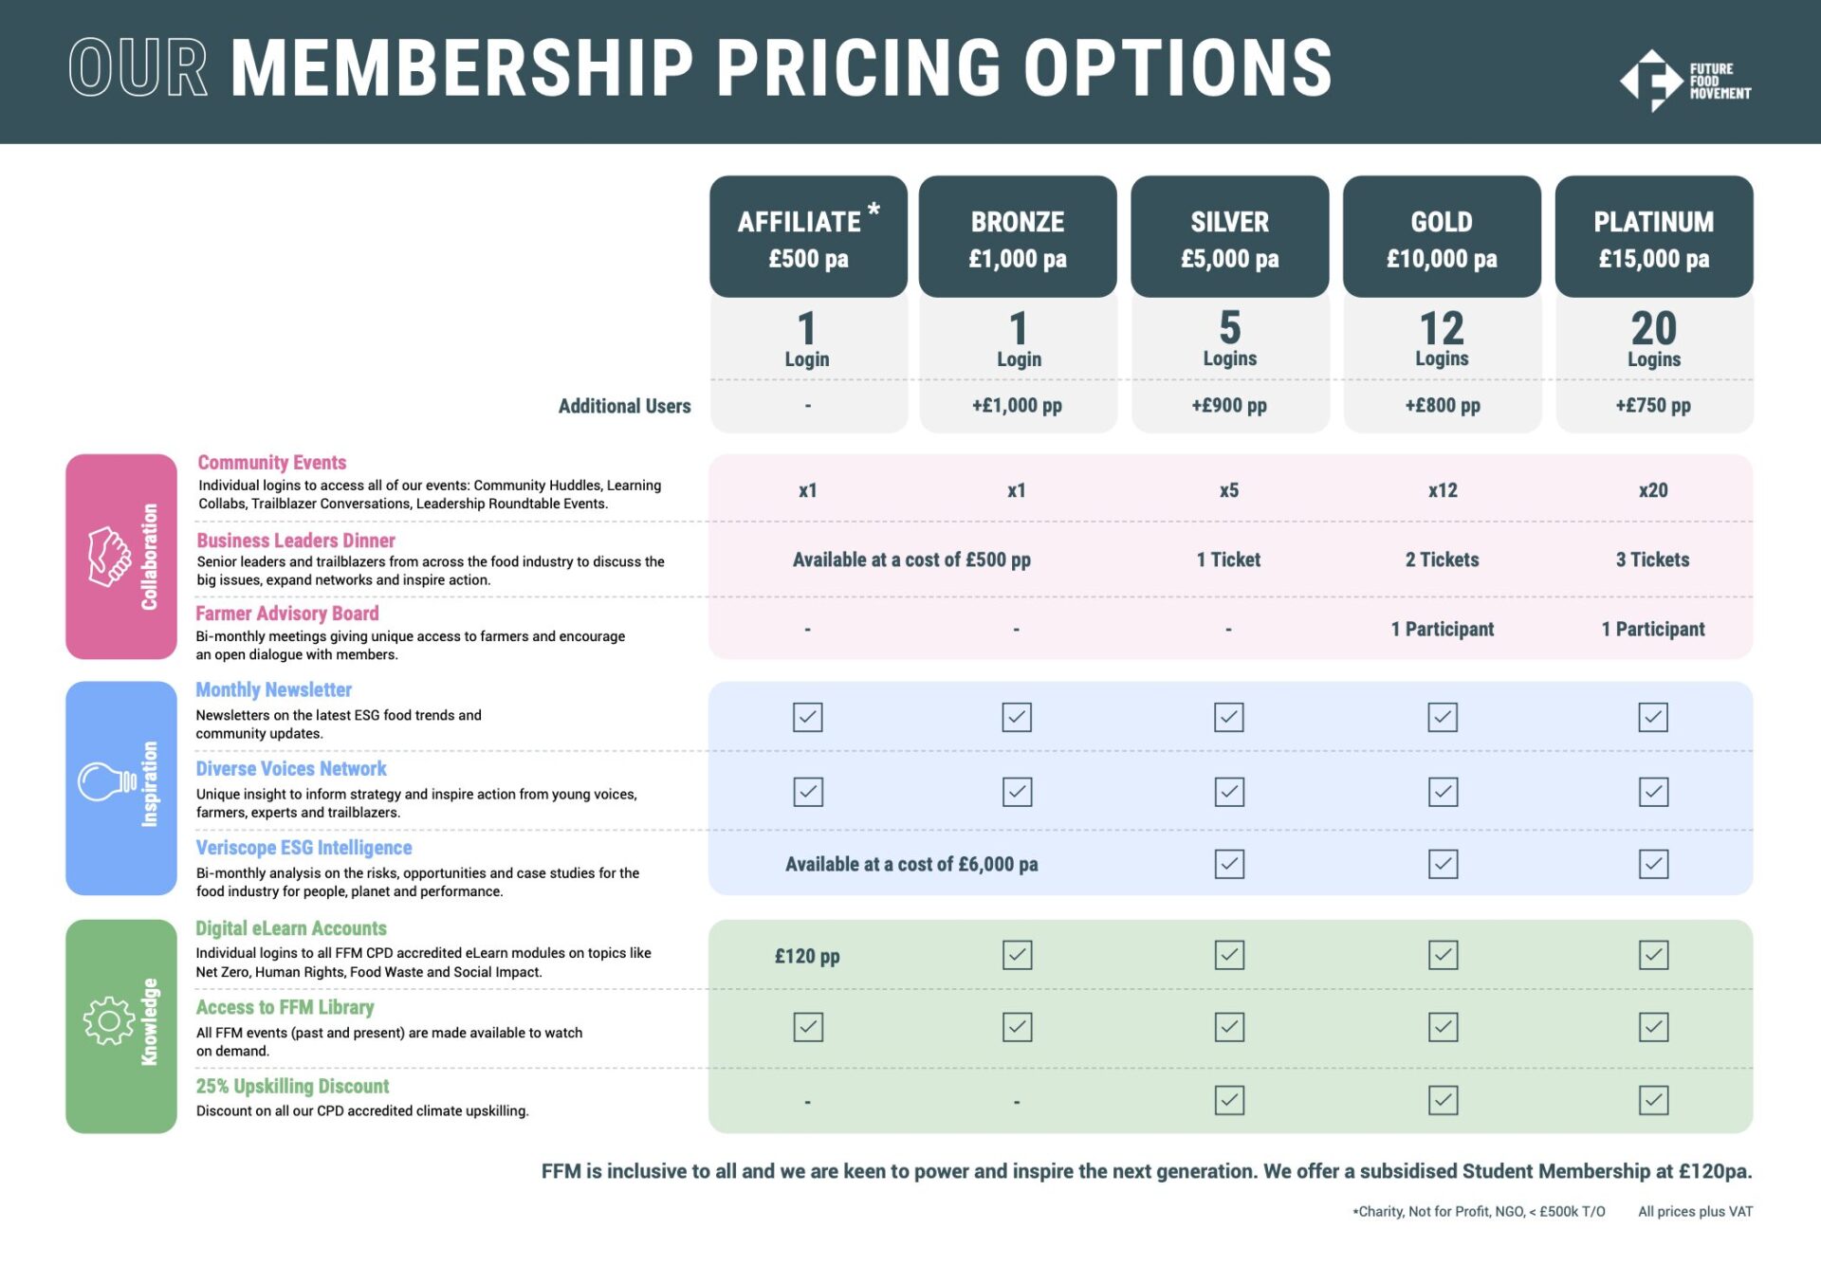Click the Inspiration lightbulb icon

pyautogui.click(x=106, y=782)
